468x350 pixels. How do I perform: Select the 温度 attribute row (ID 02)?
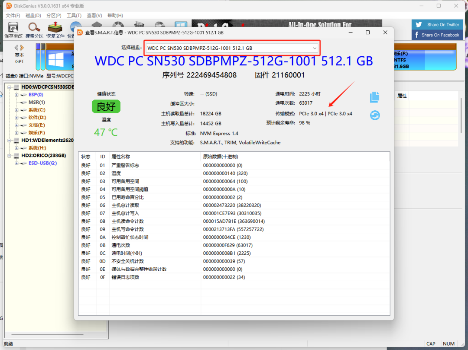[234, 173]
